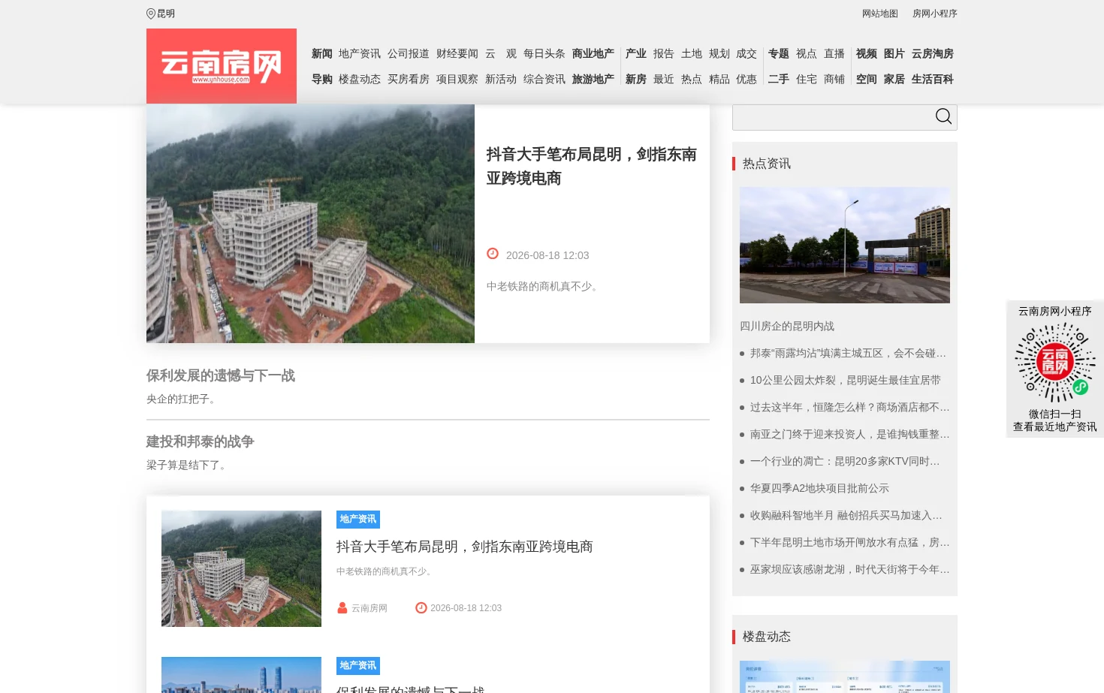
Task: Select 新闻 in navigation
Action: [322, 54]
